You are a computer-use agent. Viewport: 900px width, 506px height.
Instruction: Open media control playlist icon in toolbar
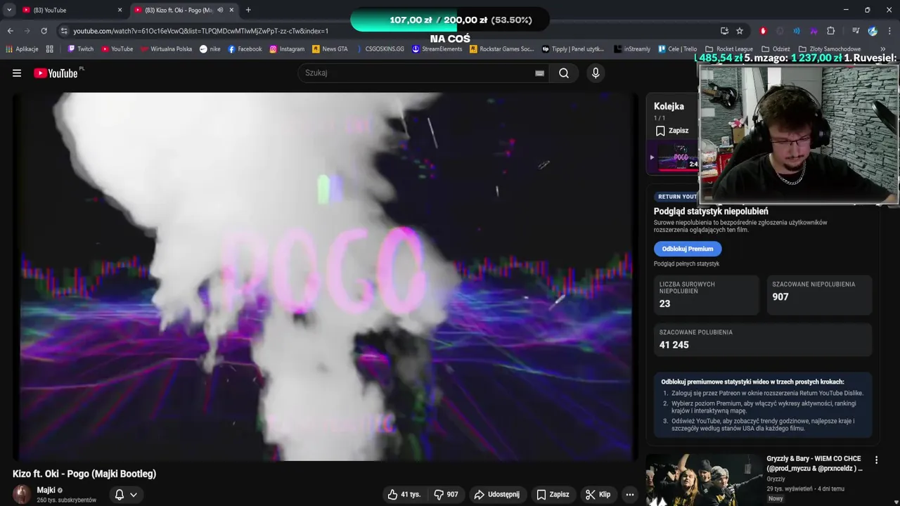click(856, 31)
